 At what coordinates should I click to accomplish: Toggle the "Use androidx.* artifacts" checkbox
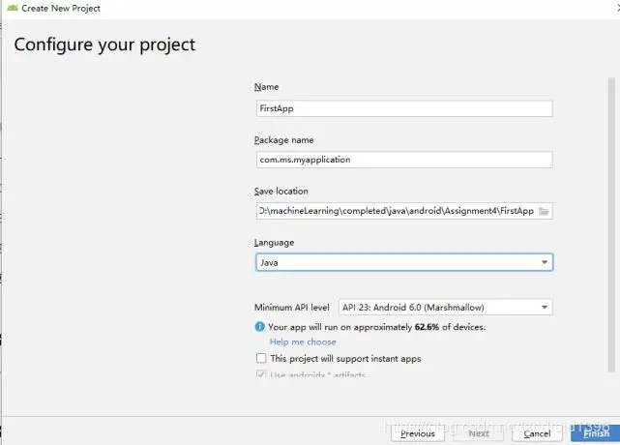261,374
